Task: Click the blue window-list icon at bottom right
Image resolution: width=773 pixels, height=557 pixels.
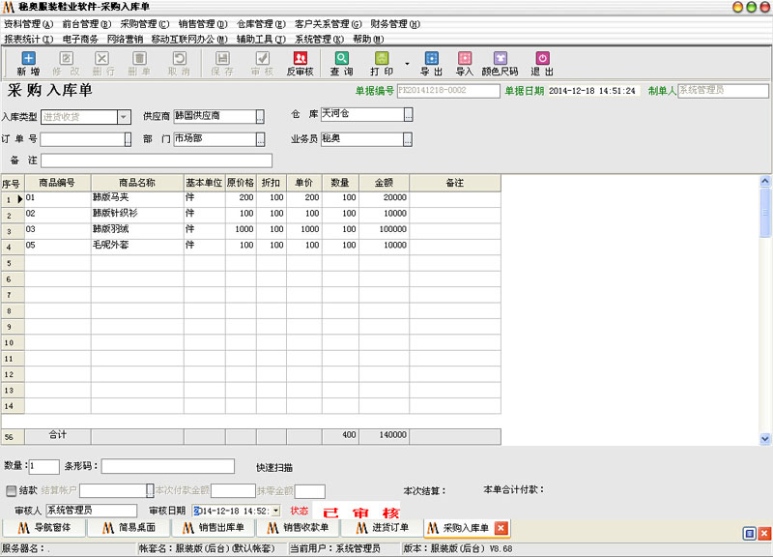Action: click(750, 534)
